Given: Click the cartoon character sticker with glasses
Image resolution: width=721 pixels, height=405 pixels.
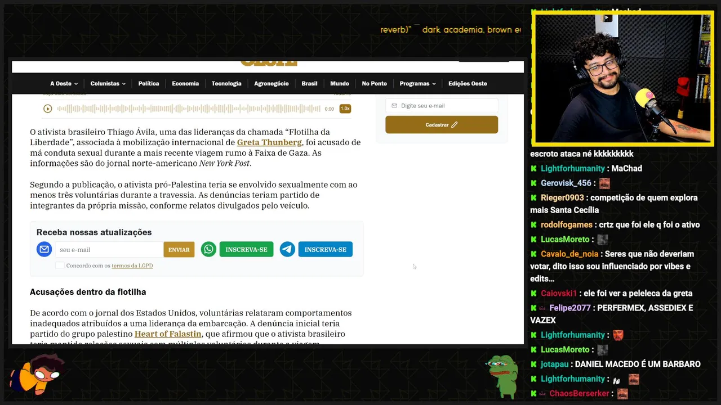Looking at the screenshot, I should point(38,374).
